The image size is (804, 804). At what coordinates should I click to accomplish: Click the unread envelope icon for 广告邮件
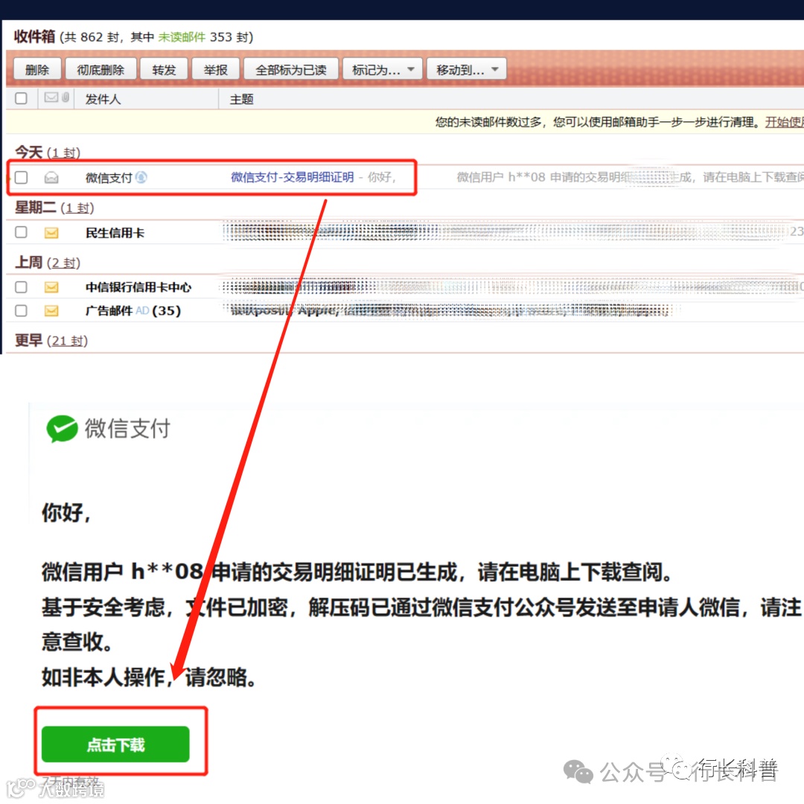[x=51, y=310]
